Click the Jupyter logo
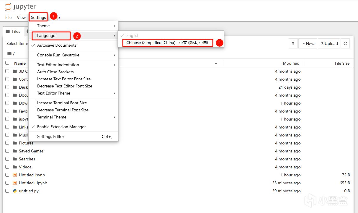The height and width of the screenshot is (213, 358). 20,6
